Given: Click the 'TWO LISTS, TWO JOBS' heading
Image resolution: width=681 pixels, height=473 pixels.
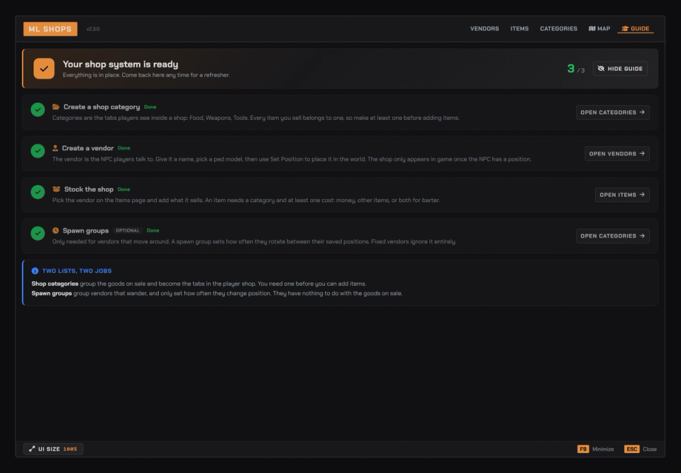Looking at the screenshot, I should click(x=77, y=271).
